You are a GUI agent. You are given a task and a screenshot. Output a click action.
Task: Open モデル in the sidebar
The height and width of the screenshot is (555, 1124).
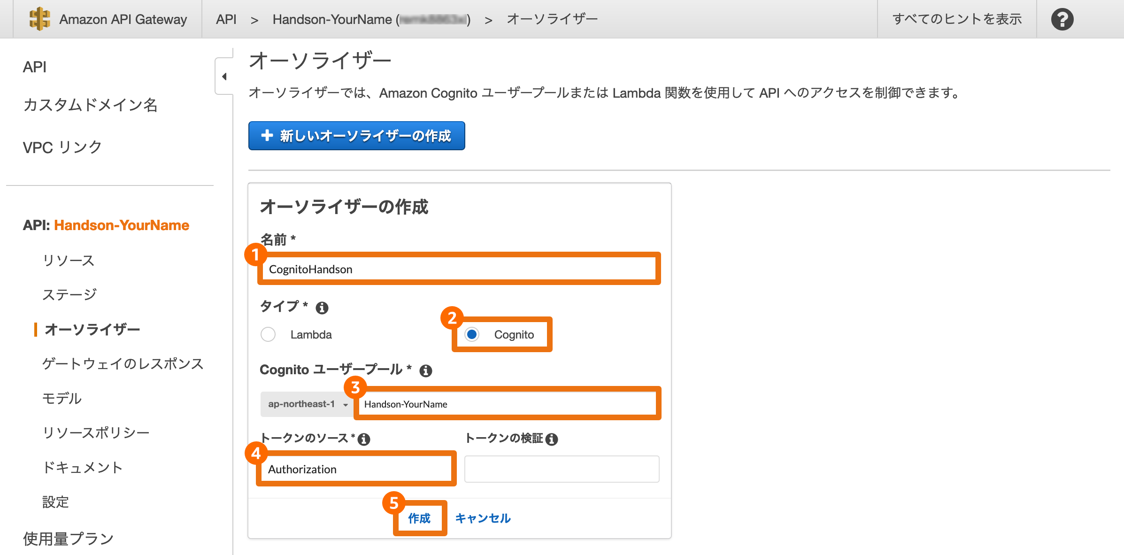coord(62,399)
